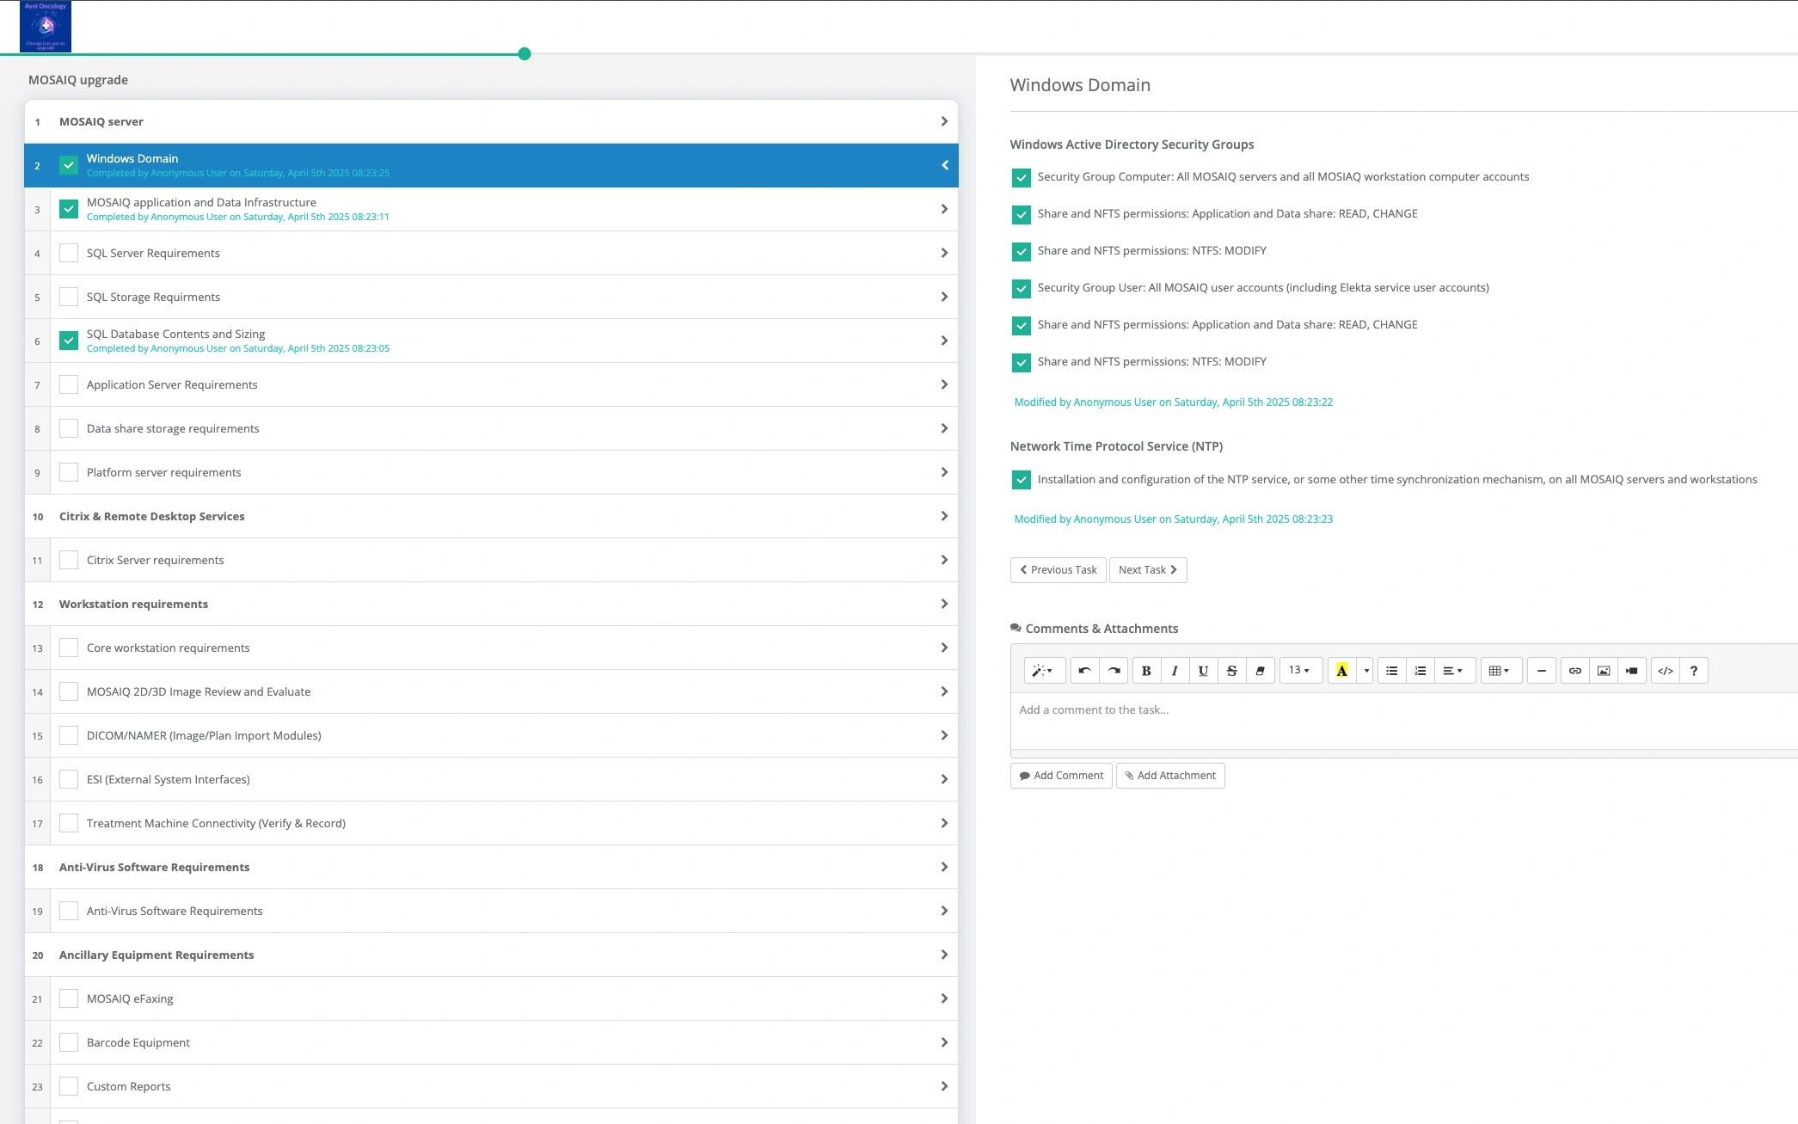Toggle underline formatting in comment editor
1798x1124 pixels.
pos(1203,671)
